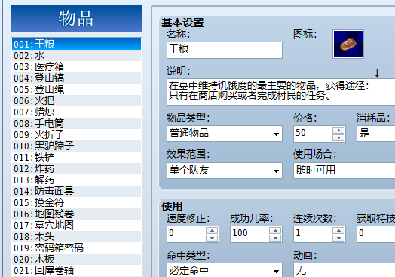The image size is (395, 277).
Task: Select item 016:地图残卷 in the list
Action: point(76,214)
